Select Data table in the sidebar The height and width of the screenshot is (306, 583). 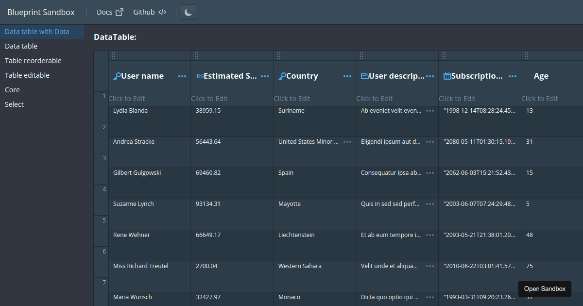click(x=42, y=46)
